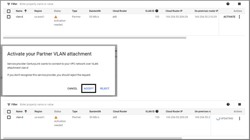The width and height of the screenshot is (250, 140).
Task: Click the help icon in bottom table
Action: click(x=228, y=104)
